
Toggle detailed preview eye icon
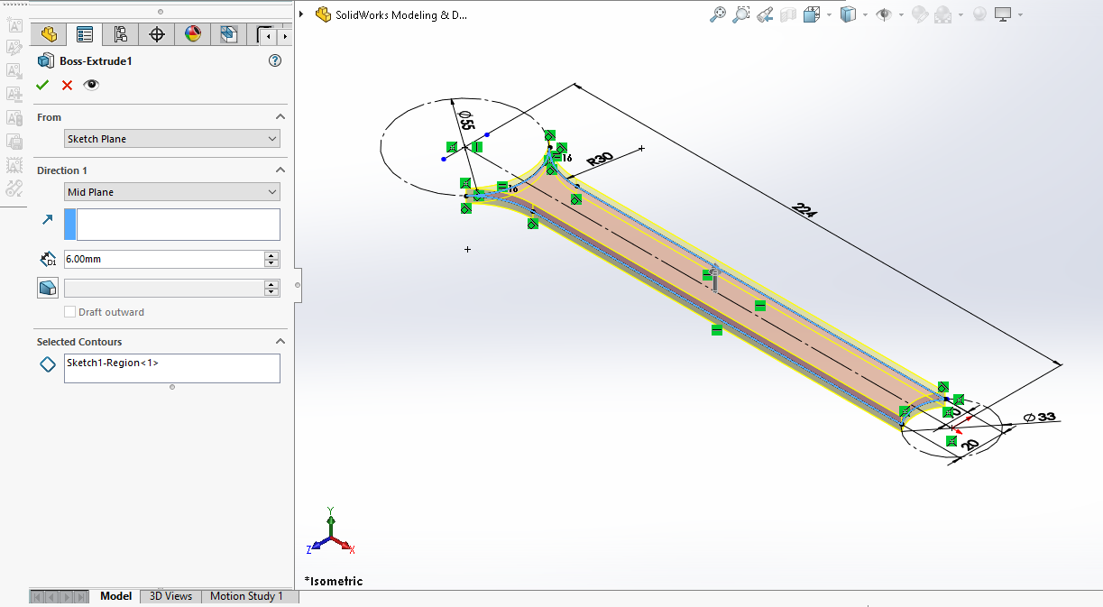click(91, 85)
